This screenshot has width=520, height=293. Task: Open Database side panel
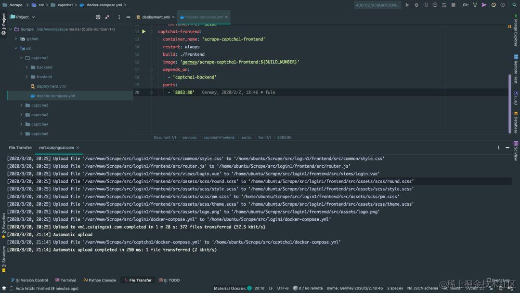tap(516, 122)
